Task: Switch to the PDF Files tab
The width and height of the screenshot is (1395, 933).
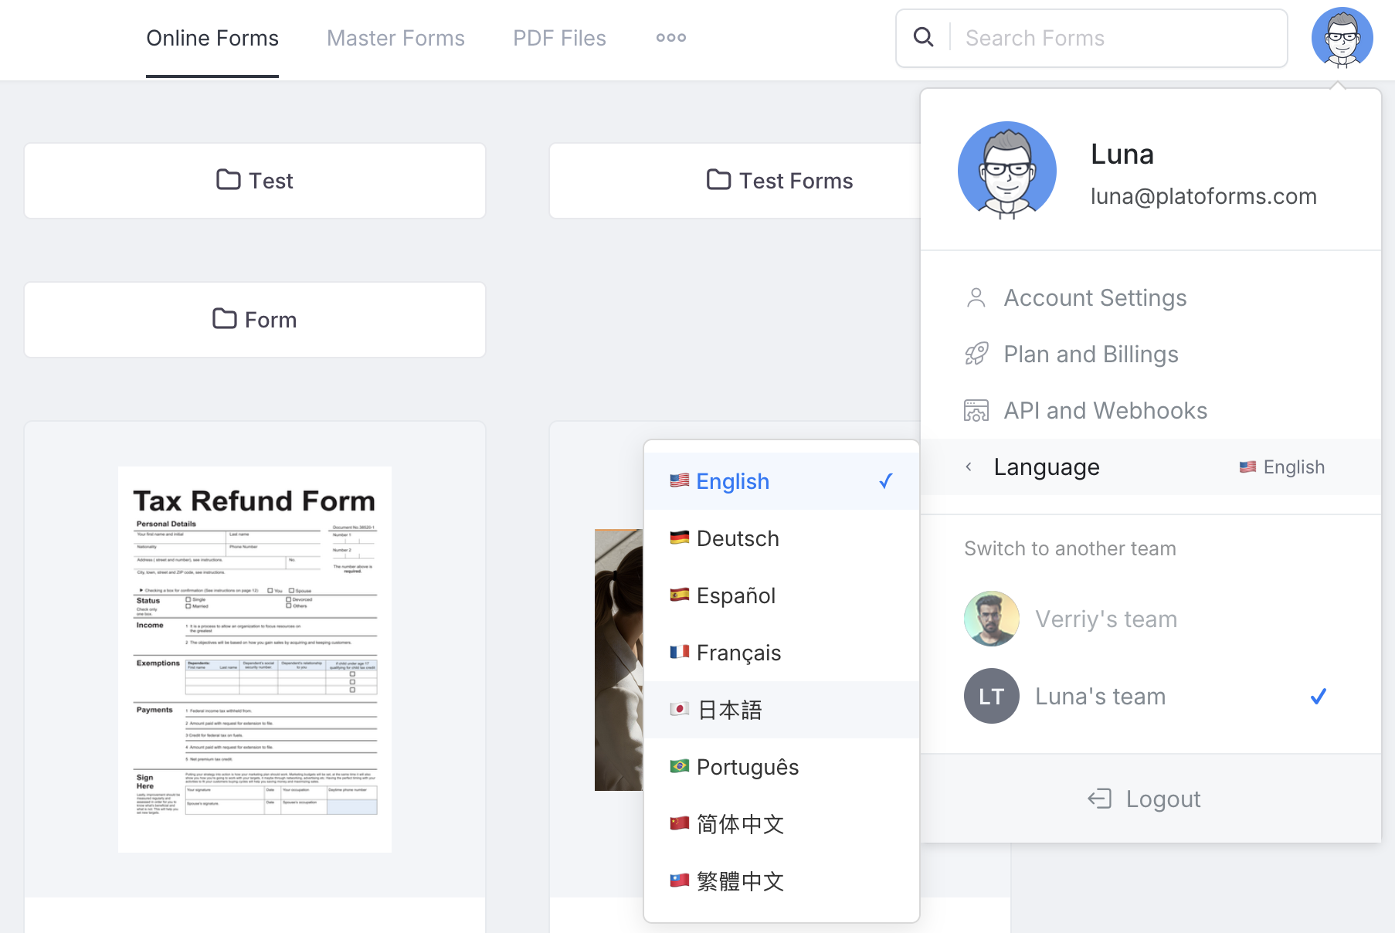Action: [x=559, y=38]
